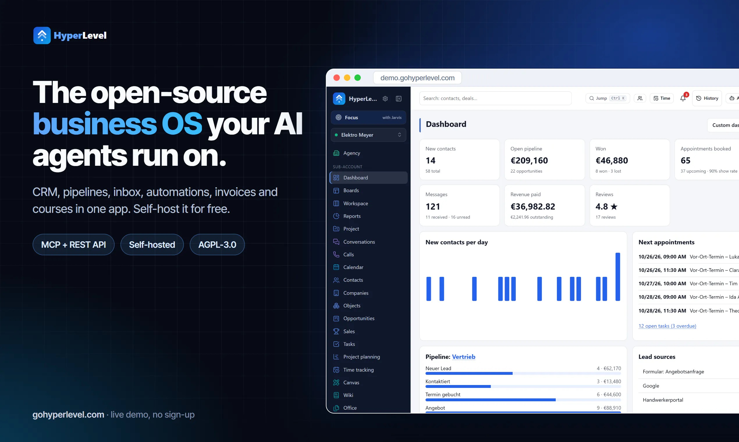Click the Time button in the top bar

662,98
